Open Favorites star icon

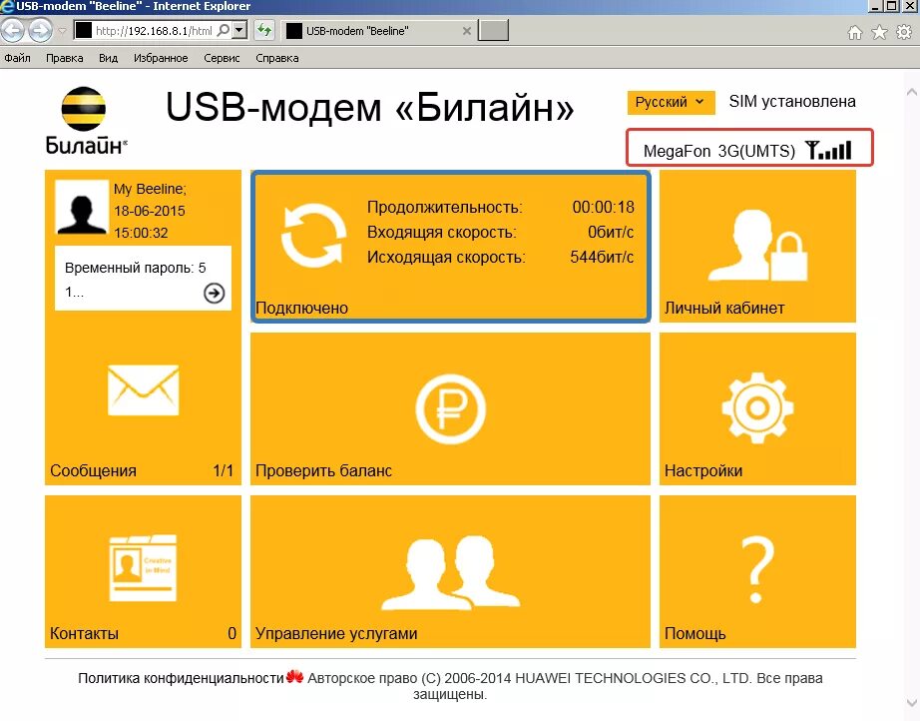(x=879, y=32)
